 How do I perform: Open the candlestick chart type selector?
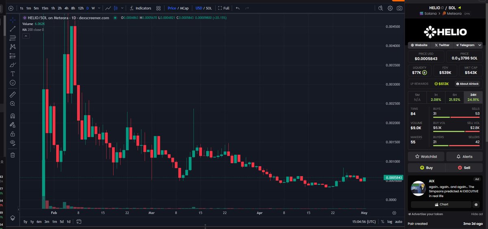[116, 8]
